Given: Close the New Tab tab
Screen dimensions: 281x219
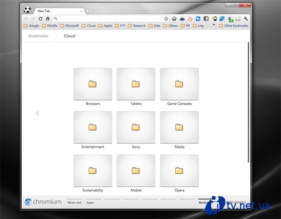Looking at the screenshot, I should point(81,11).
